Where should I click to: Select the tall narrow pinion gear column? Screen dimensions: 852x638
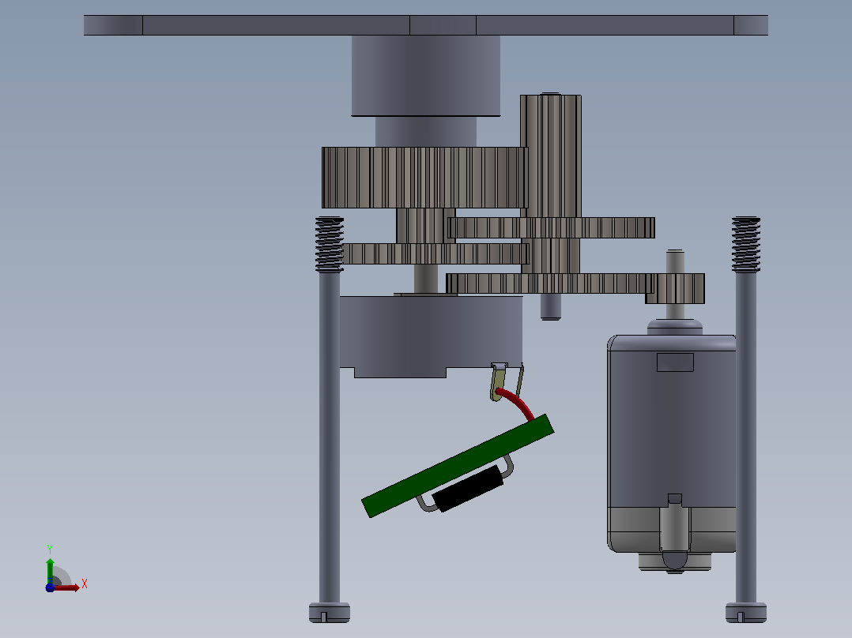551,156
